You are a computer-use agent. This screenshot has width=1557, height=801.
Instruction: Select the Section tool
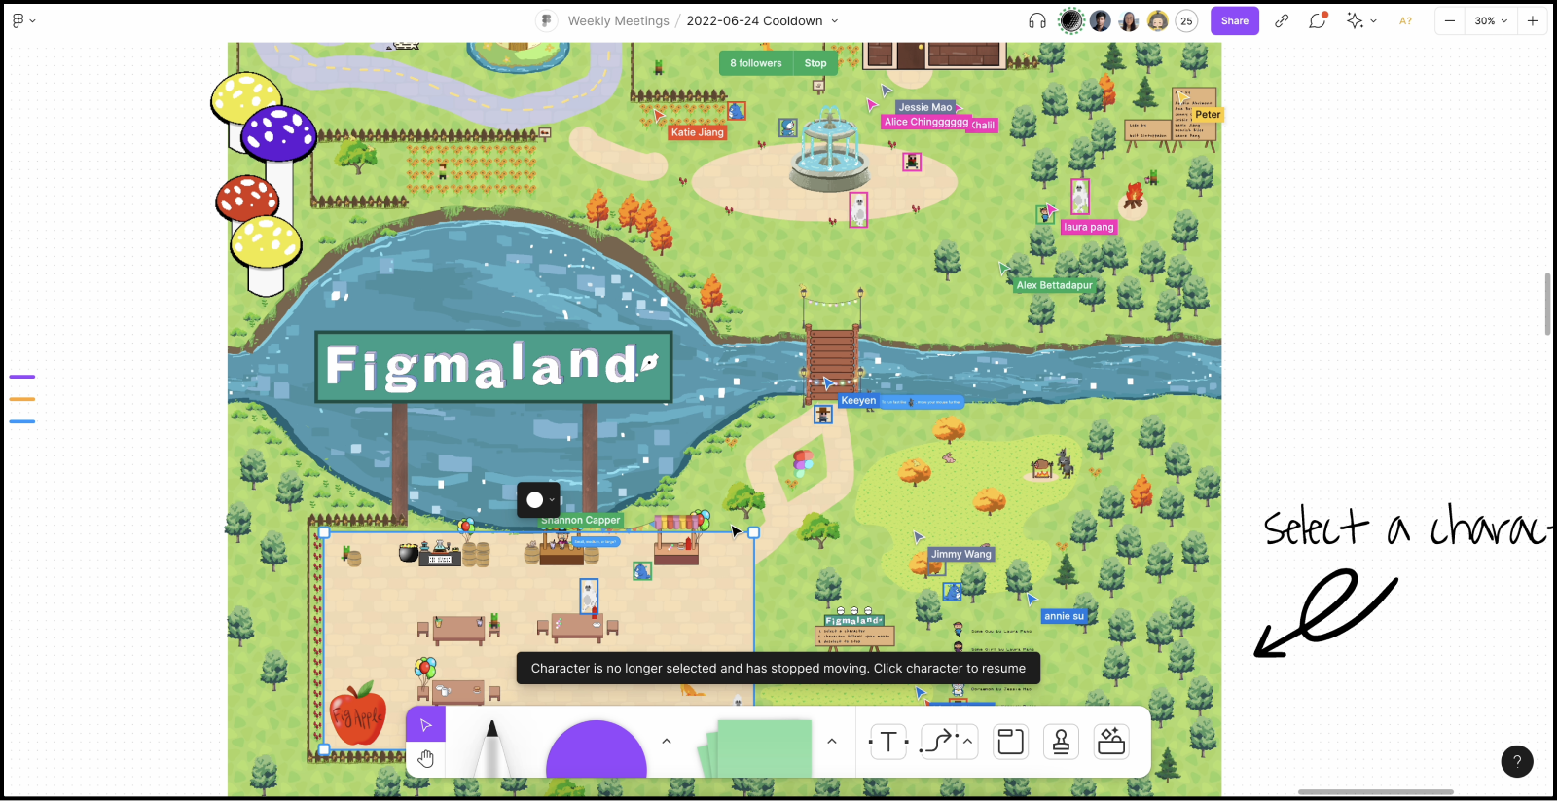click(x=1010, y=743)
